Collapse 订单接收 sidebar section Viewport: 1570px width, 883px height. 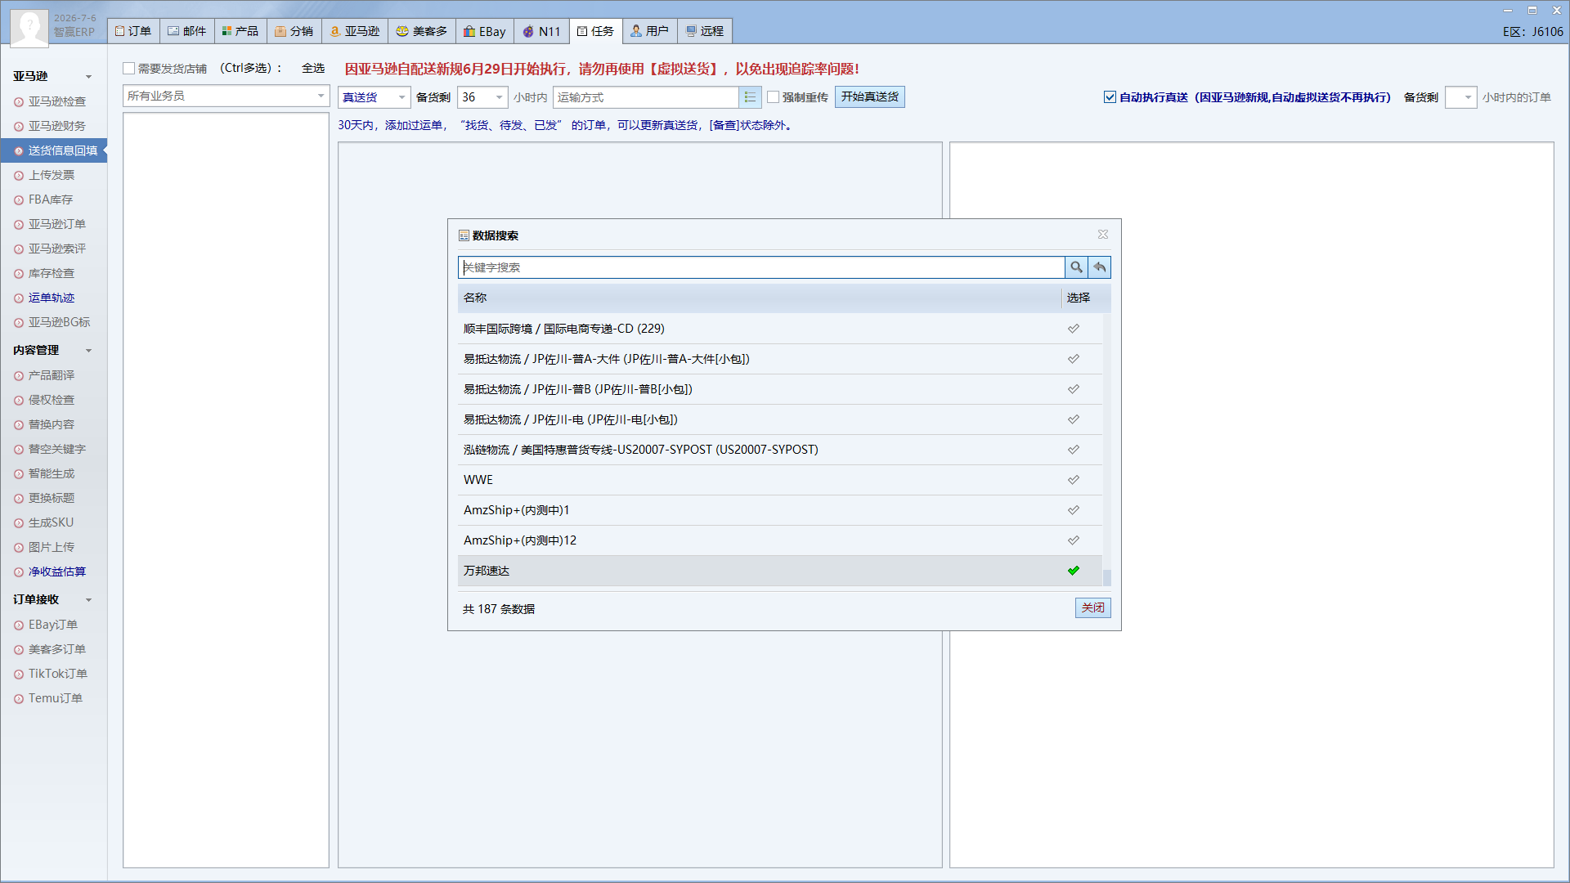89,600
